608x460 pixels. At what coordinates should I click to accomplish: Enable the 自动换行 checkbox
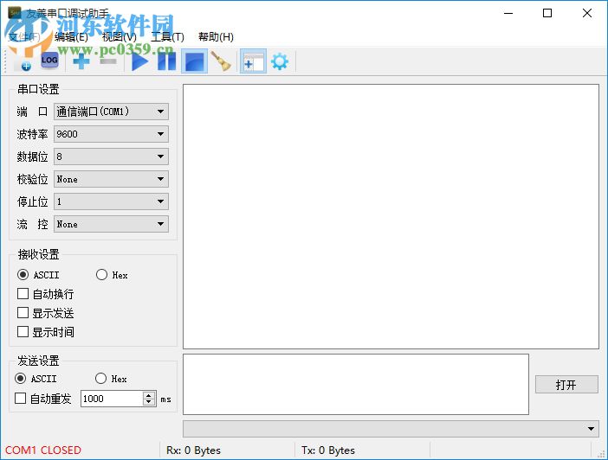pyautogui.click(x=23, y=294)
